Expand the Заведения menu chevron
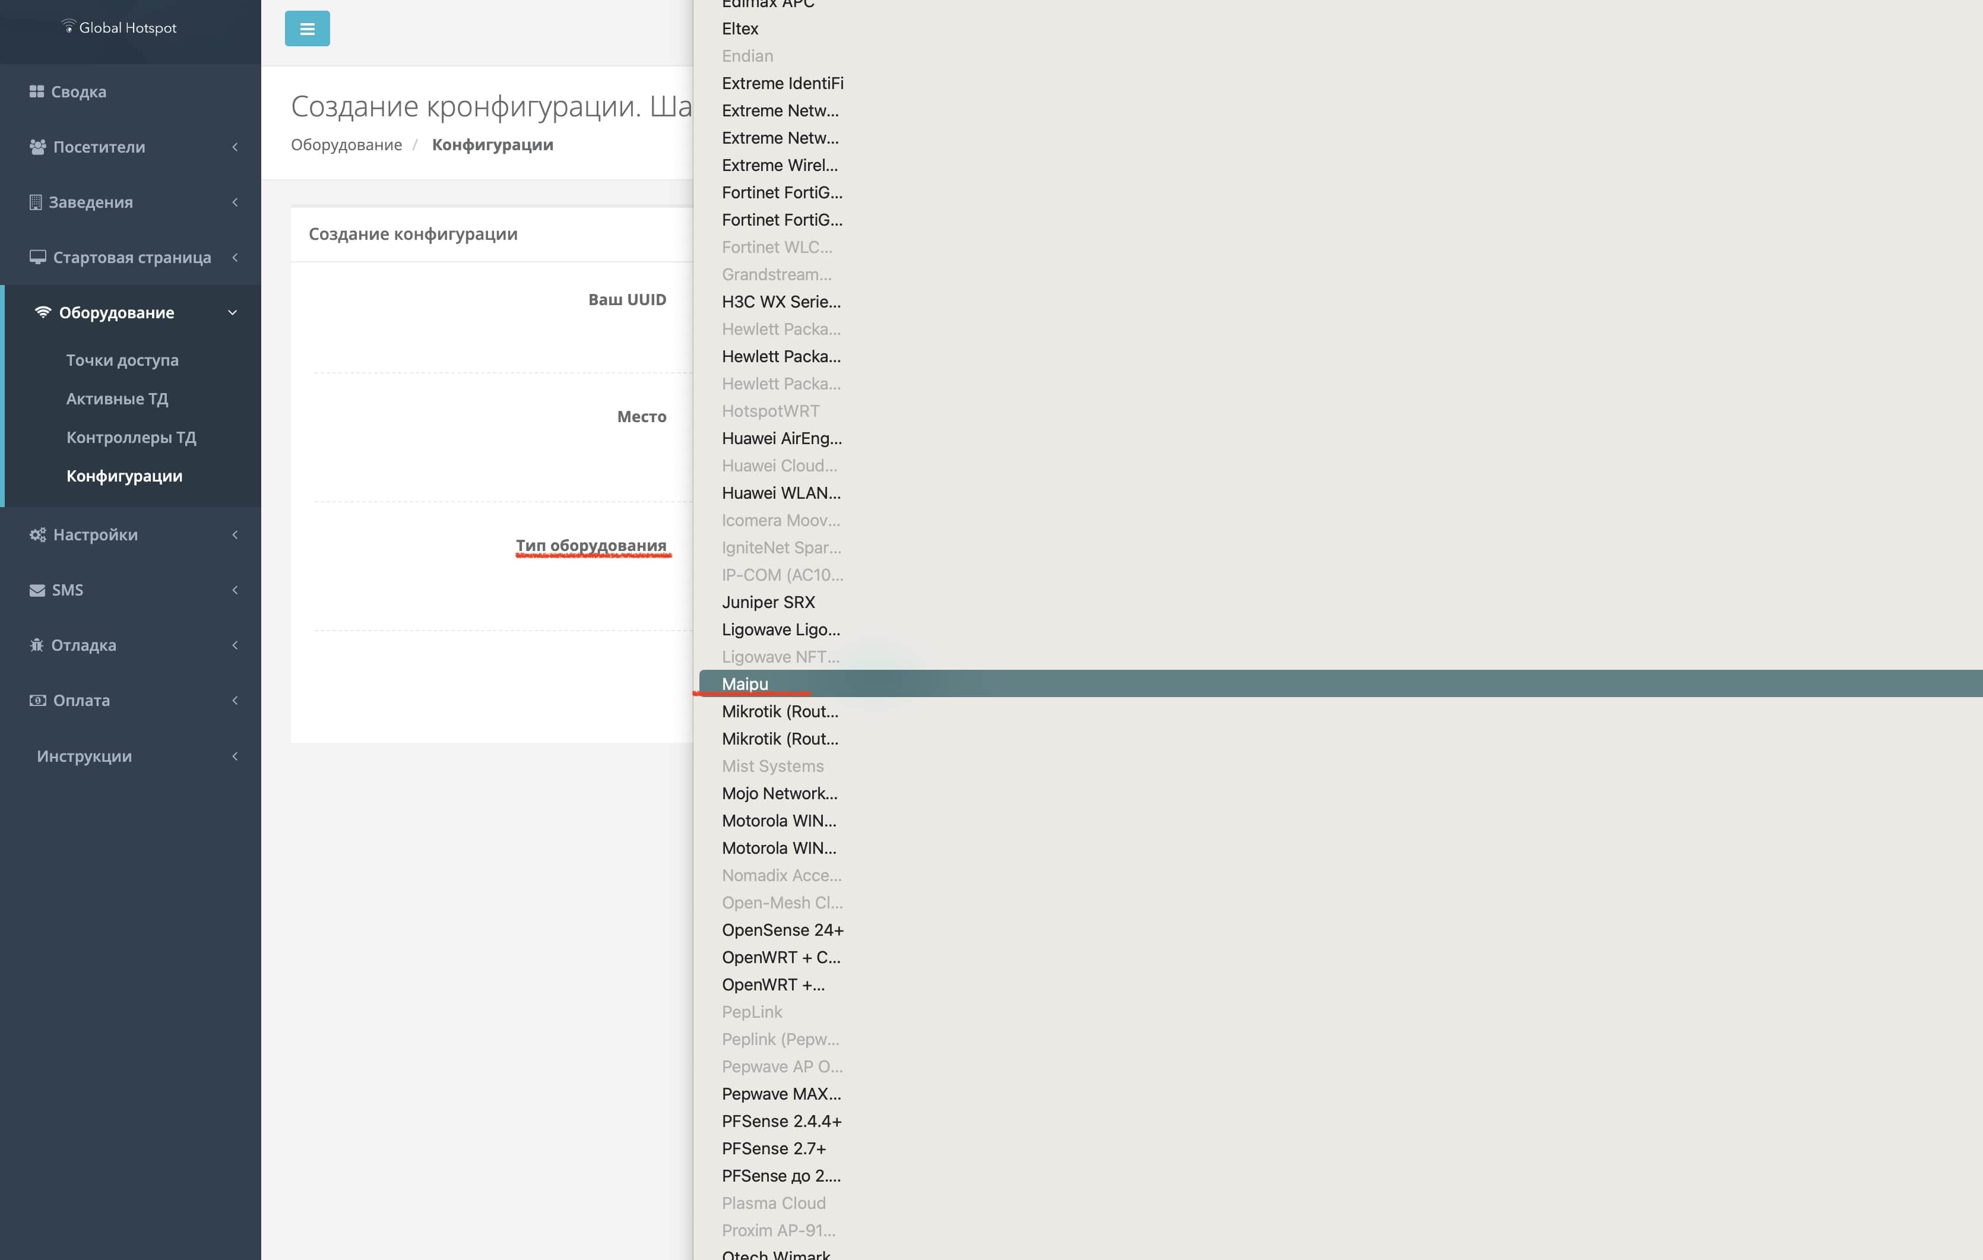The width and height of the screenshot is (1983, 1260). 235,202
